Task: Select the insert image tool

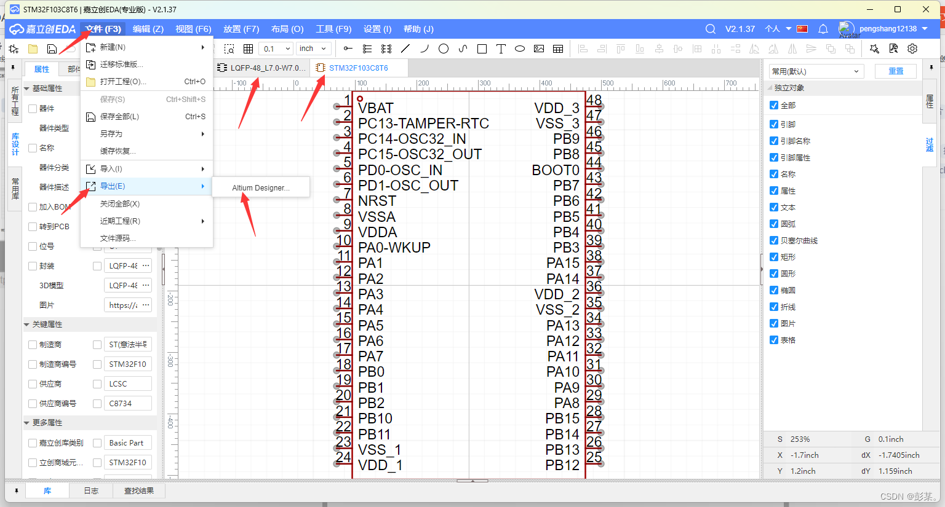Action: (x=539, y=49)
